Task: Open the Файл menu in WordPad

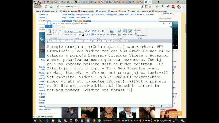Action: 49,27
